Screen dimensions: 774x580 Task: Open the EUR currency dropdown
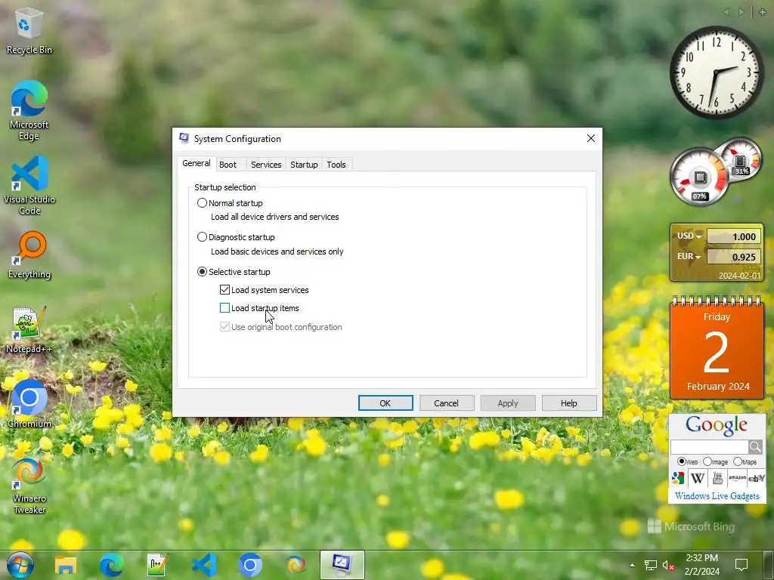click(x=689, y=257)
